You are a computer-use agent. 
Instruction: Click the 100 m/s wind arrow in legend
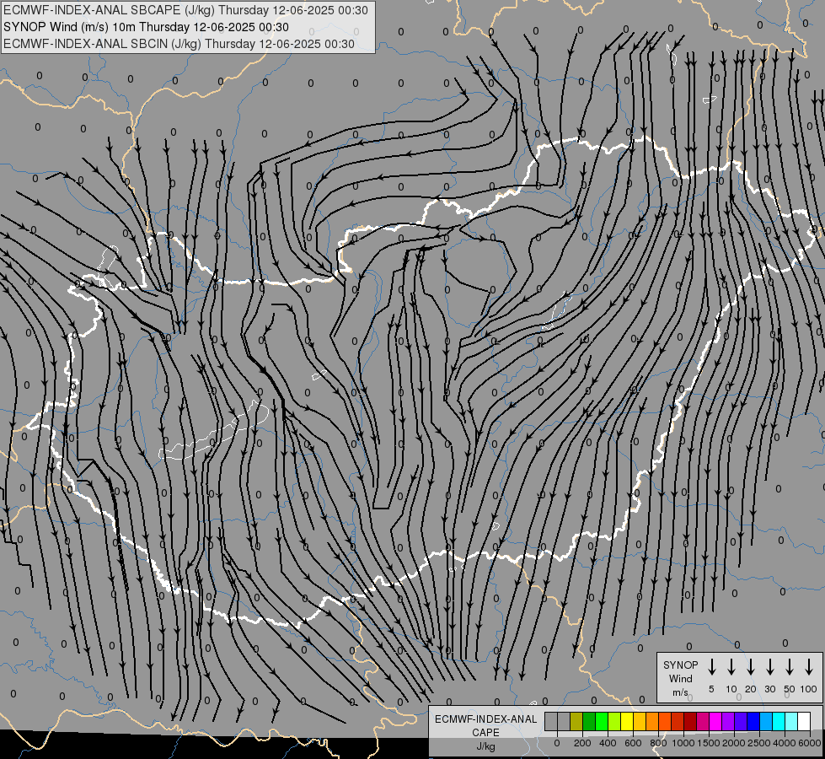[809, 667]
